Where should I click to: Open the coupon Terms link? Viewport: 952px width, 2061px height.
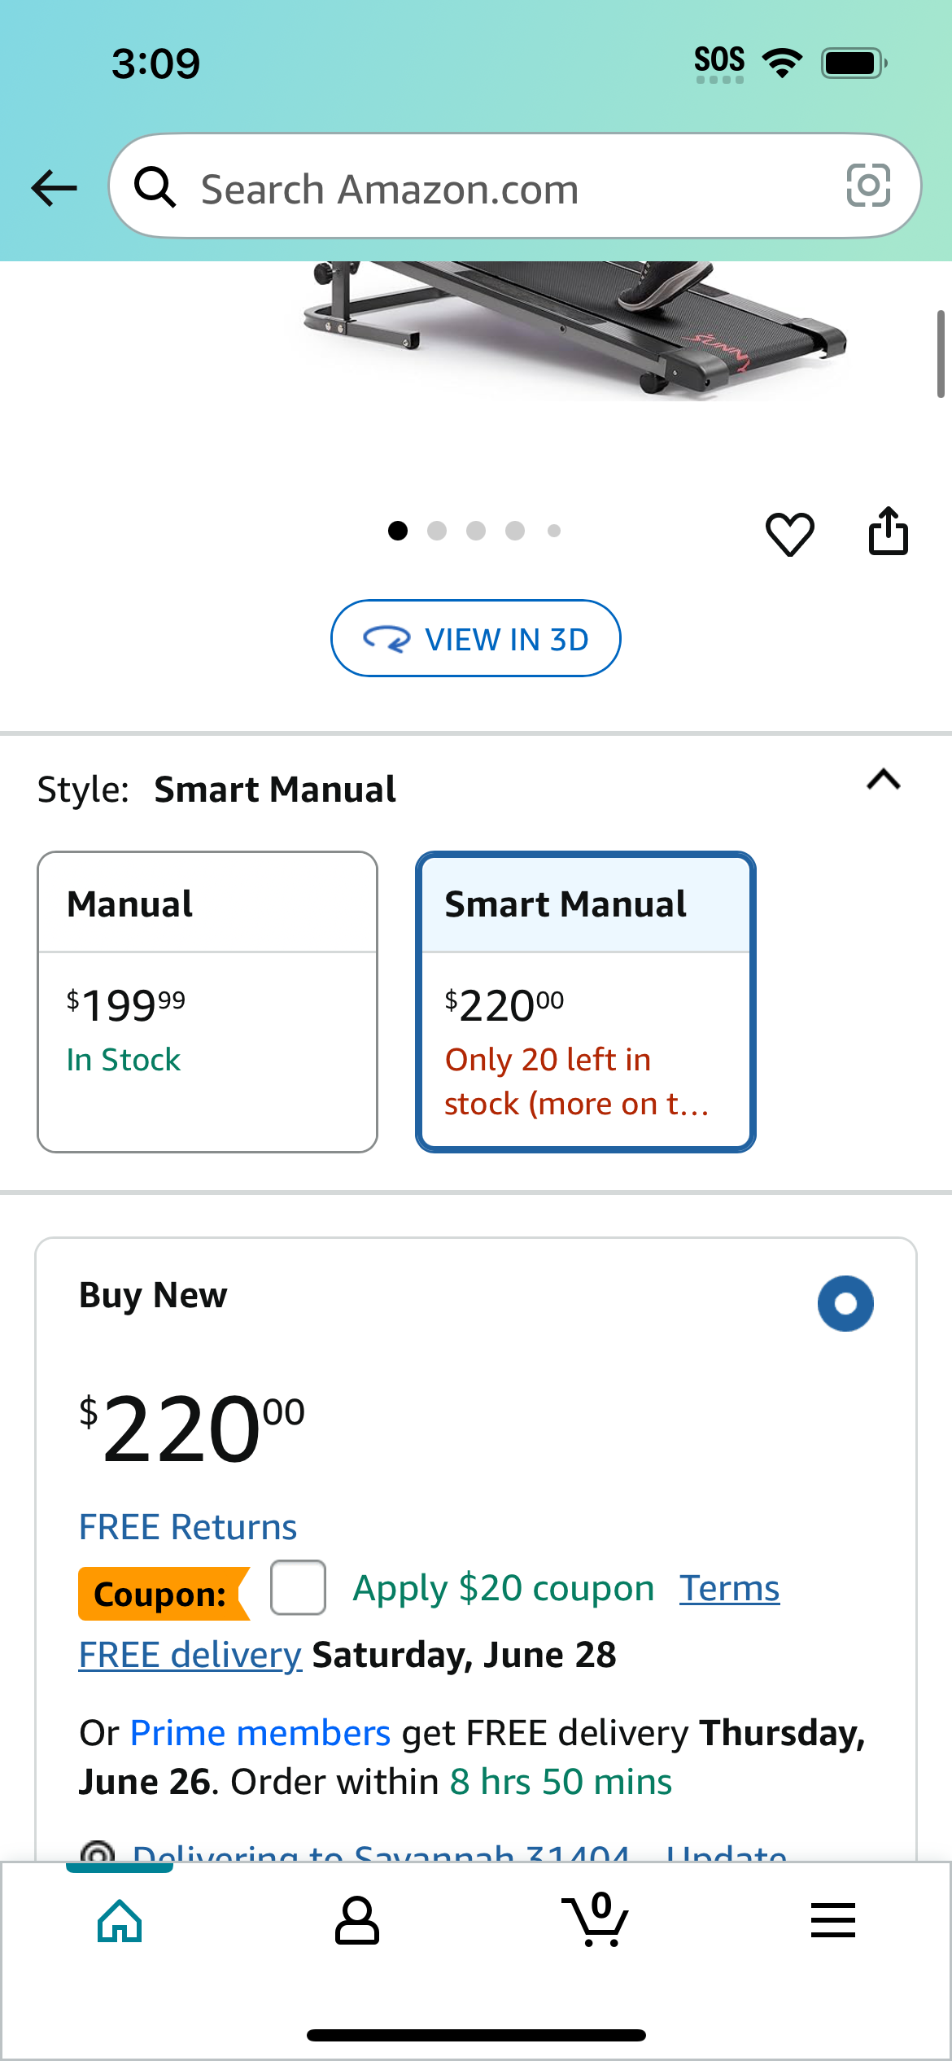click(x=730, y=1588)
